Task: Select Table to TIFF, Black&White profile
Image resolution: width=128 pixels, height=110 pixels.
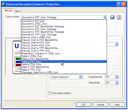Action: tap(64, 67)
